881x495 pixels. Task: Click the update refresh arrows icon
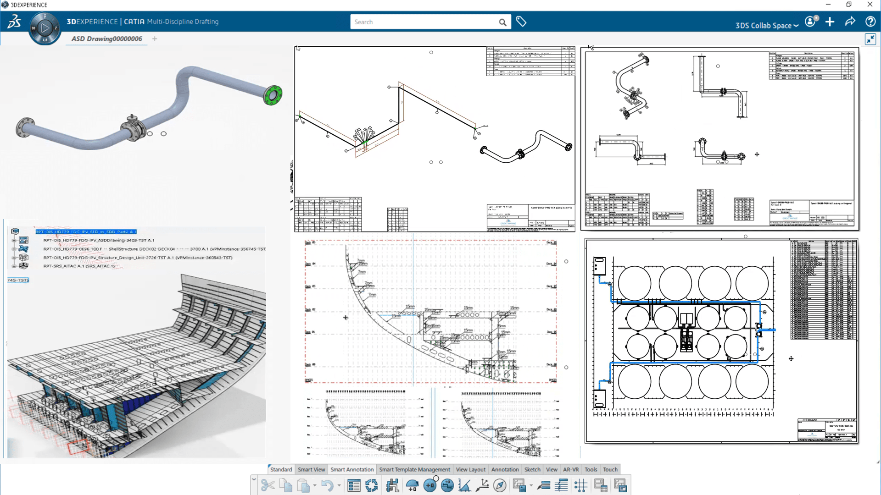pos(372,485)
